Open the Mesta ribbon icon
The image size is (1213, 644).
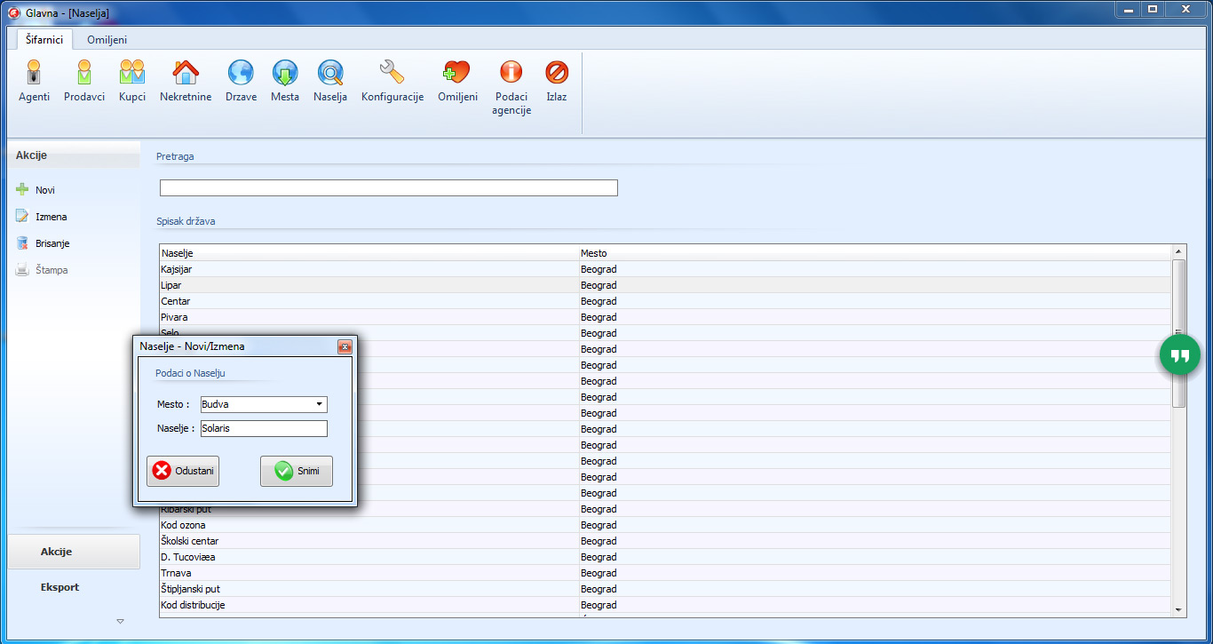[x=285, y=73]
